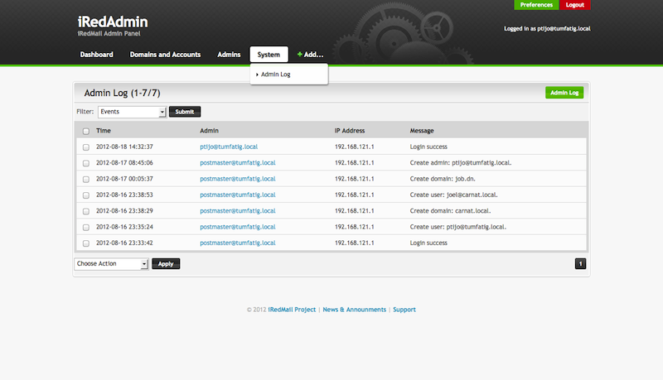Open postmaster link in Create admin row
Viewport: 663px width, 380px height.
238,163
